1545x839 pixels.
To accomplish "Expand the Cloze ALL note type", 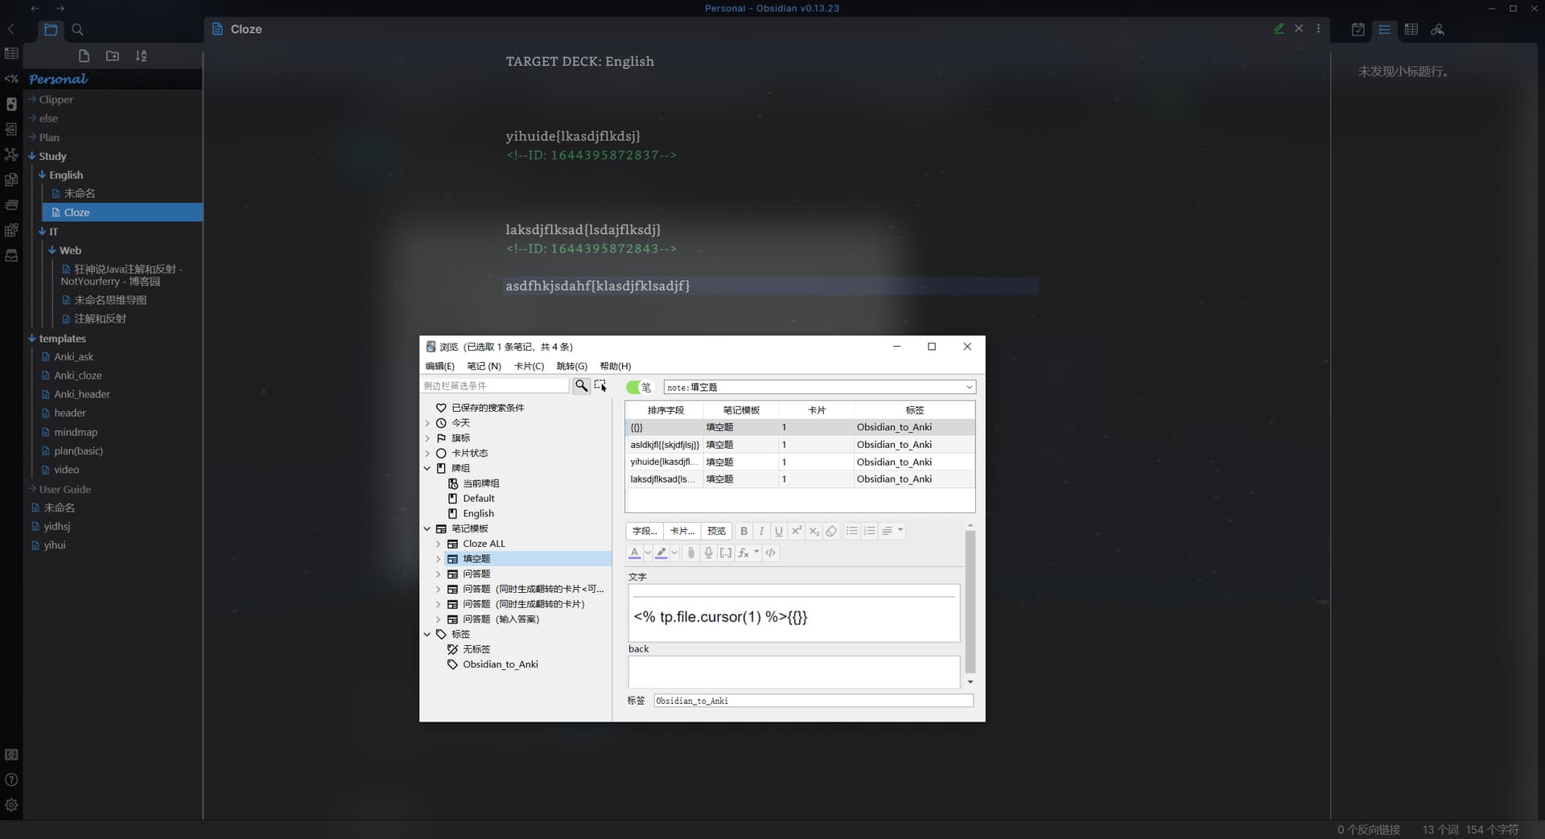I will click(x=439, y=544).
